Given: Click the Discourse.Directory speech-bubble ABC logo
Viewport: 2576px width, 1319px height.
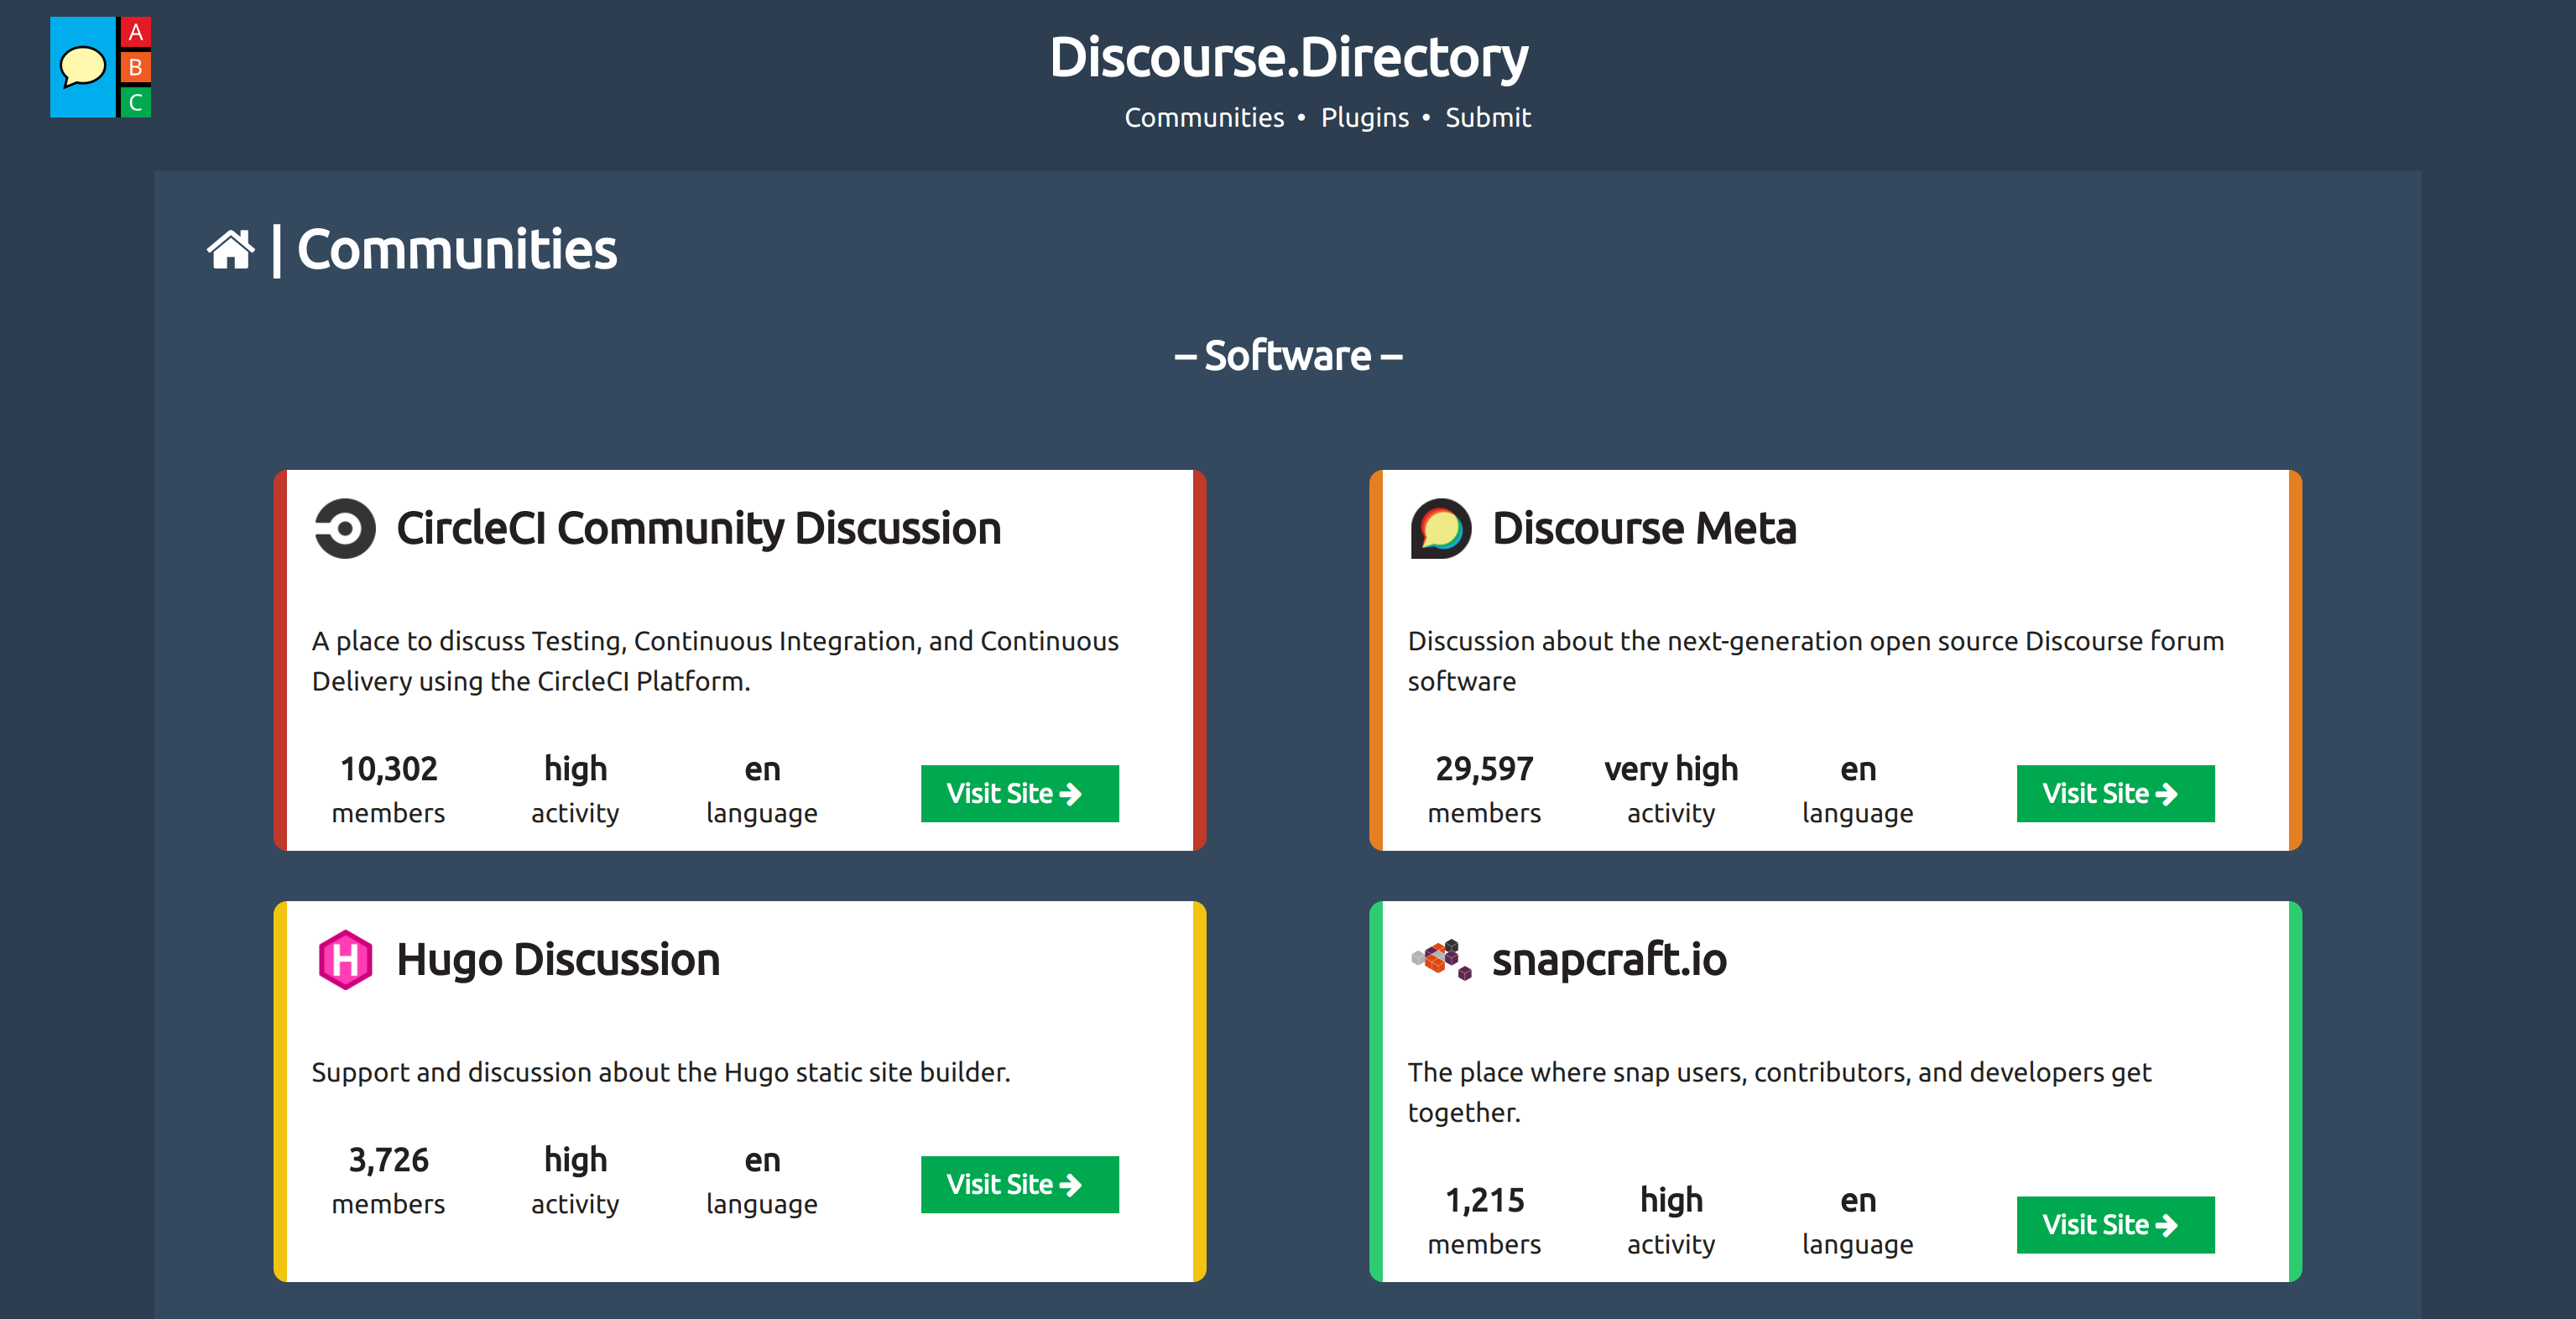Looking at the screenshot, I should point(101,67).
